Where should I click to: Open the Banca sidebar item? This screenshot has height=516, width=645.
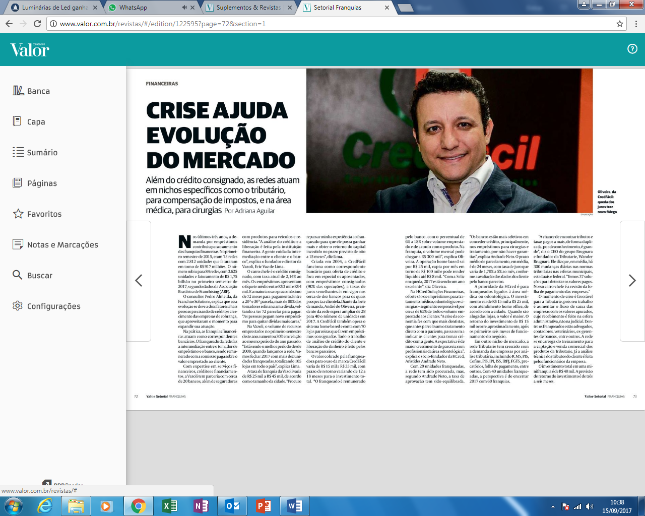click(31, 91)
